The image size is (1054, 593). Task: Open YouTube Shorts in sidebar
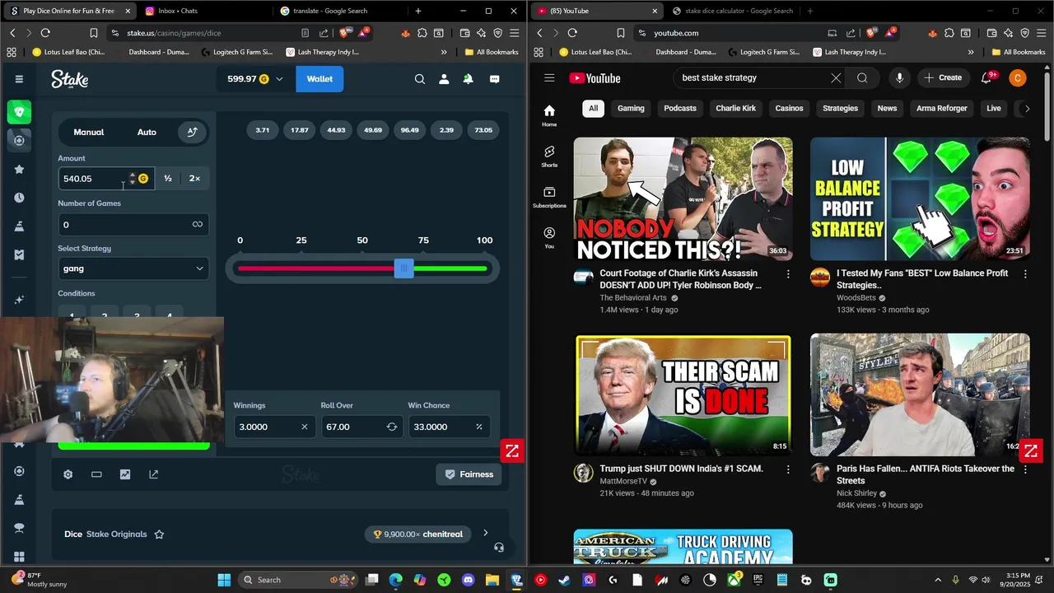click(549, 156)
